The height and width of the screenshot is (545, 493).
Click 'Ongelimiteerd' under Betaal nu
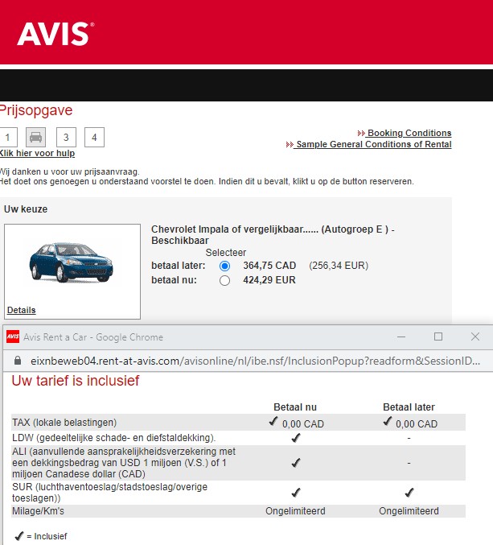coord(295,511)
